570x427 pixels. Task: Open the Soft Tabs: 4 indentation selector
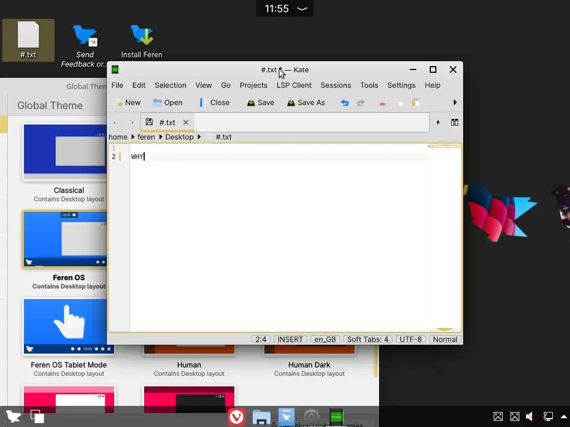pyautogui.click(x=367, y=339)
